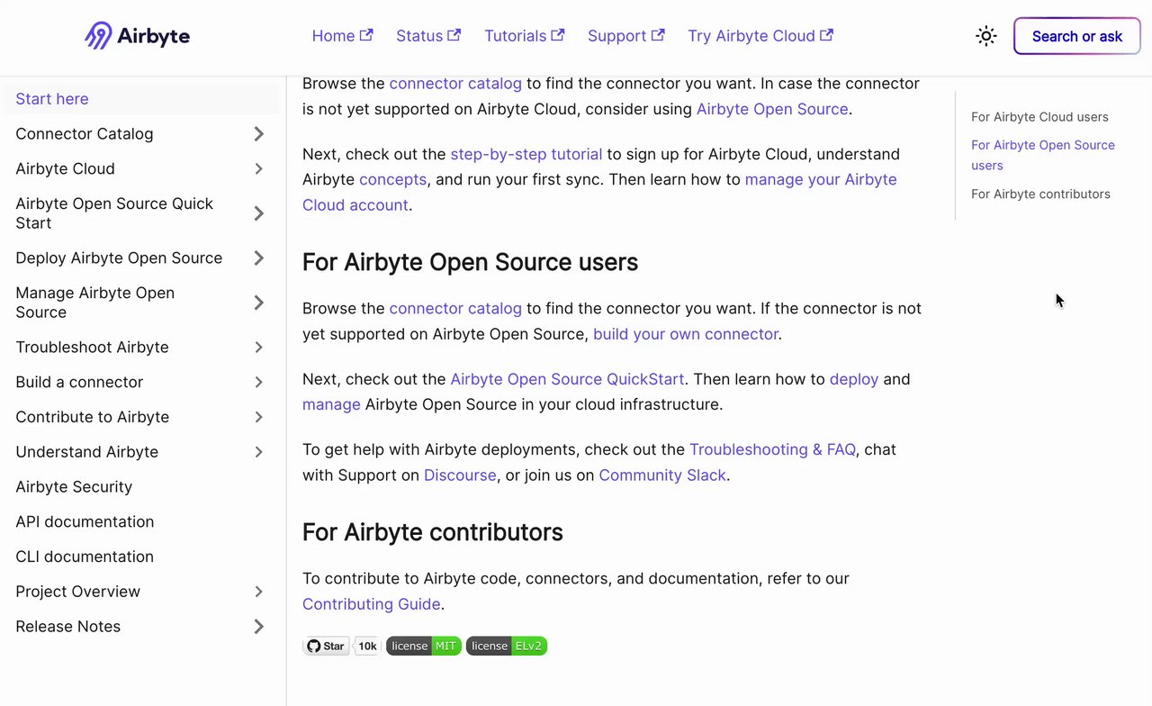
Task: Open the MIT license badge
Action: [424, 646]
